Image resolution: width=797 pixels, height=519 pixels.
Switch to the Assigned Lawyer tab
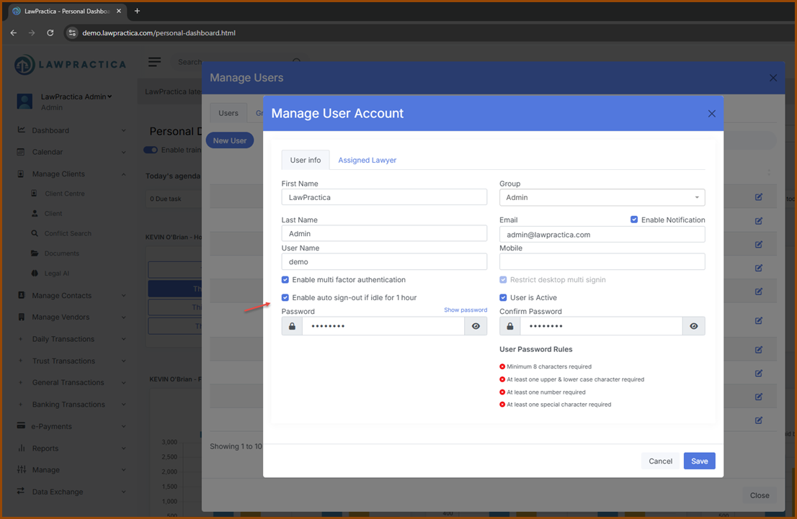367,160
